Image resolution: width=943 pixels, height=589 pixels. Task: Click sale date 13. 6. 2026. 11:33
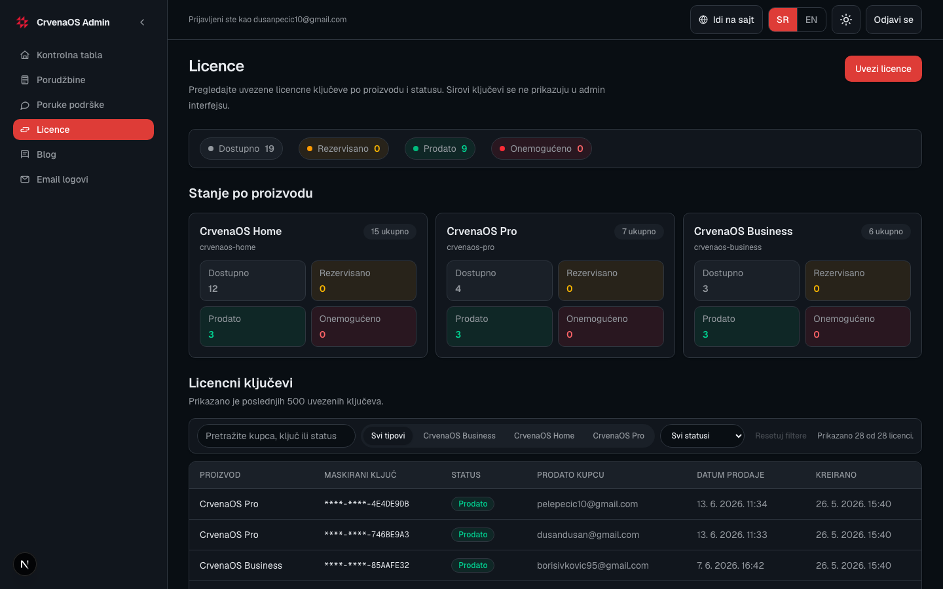(x=732, y=535)
